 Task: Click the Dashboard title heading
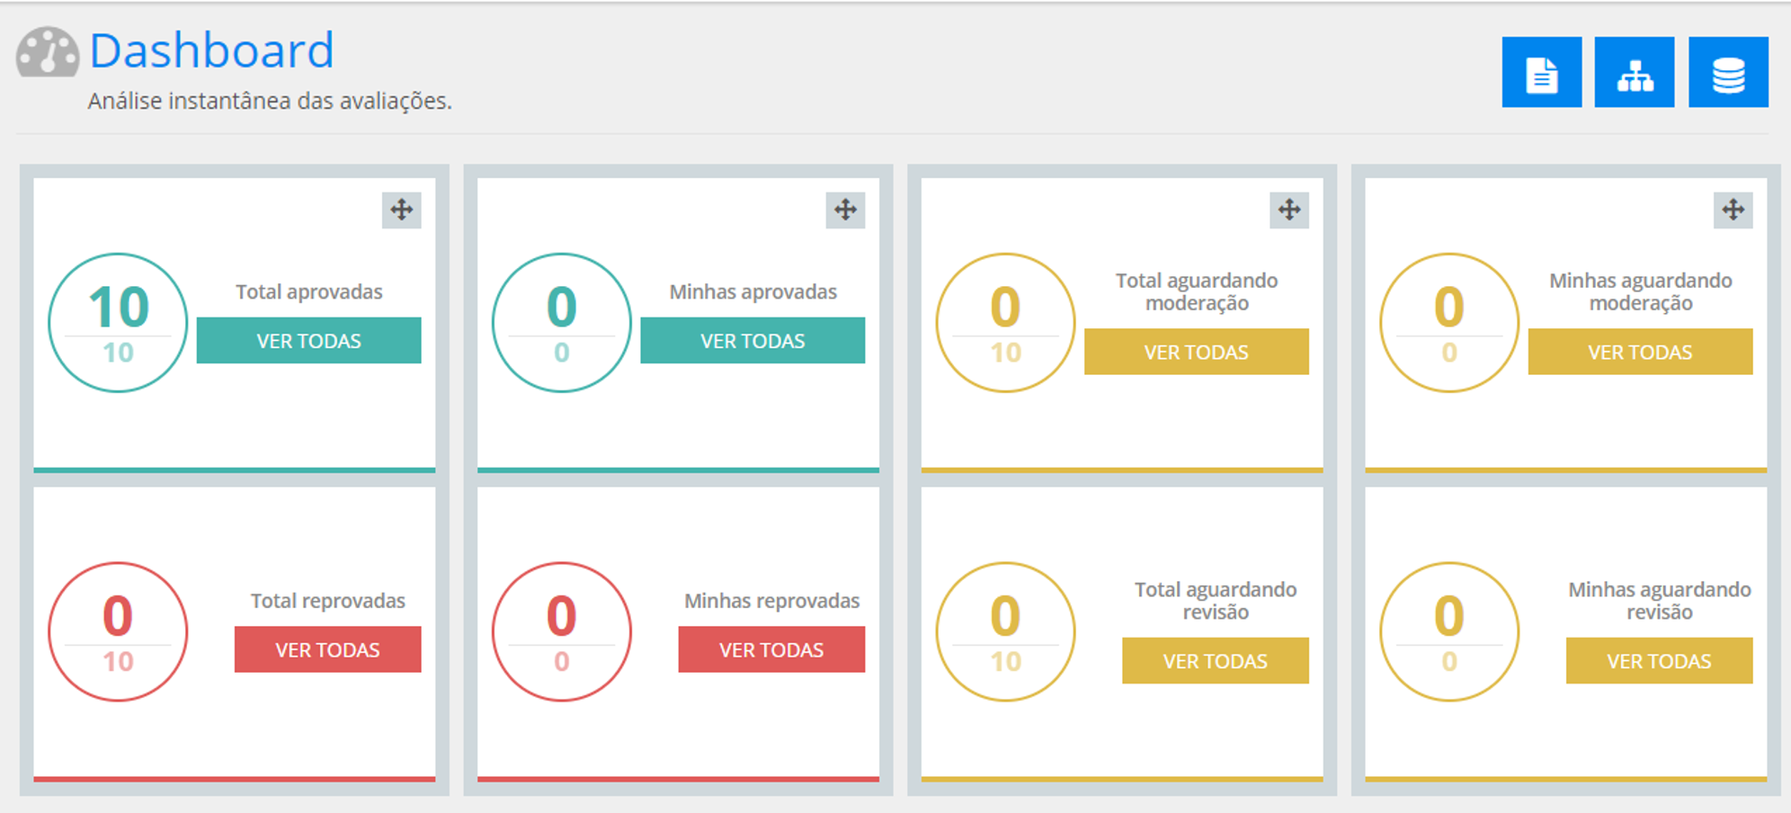tap(212, 50)
